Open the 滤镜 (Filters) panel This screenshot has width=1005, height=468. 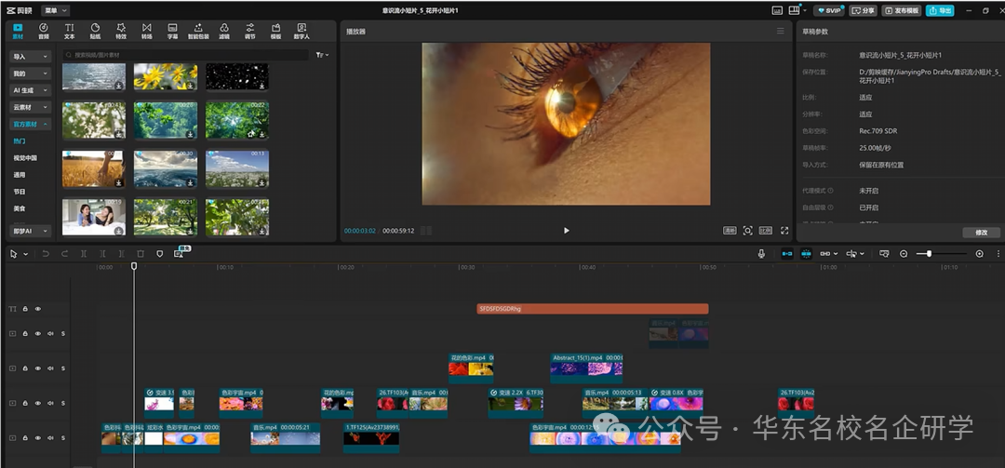[224, 31]
